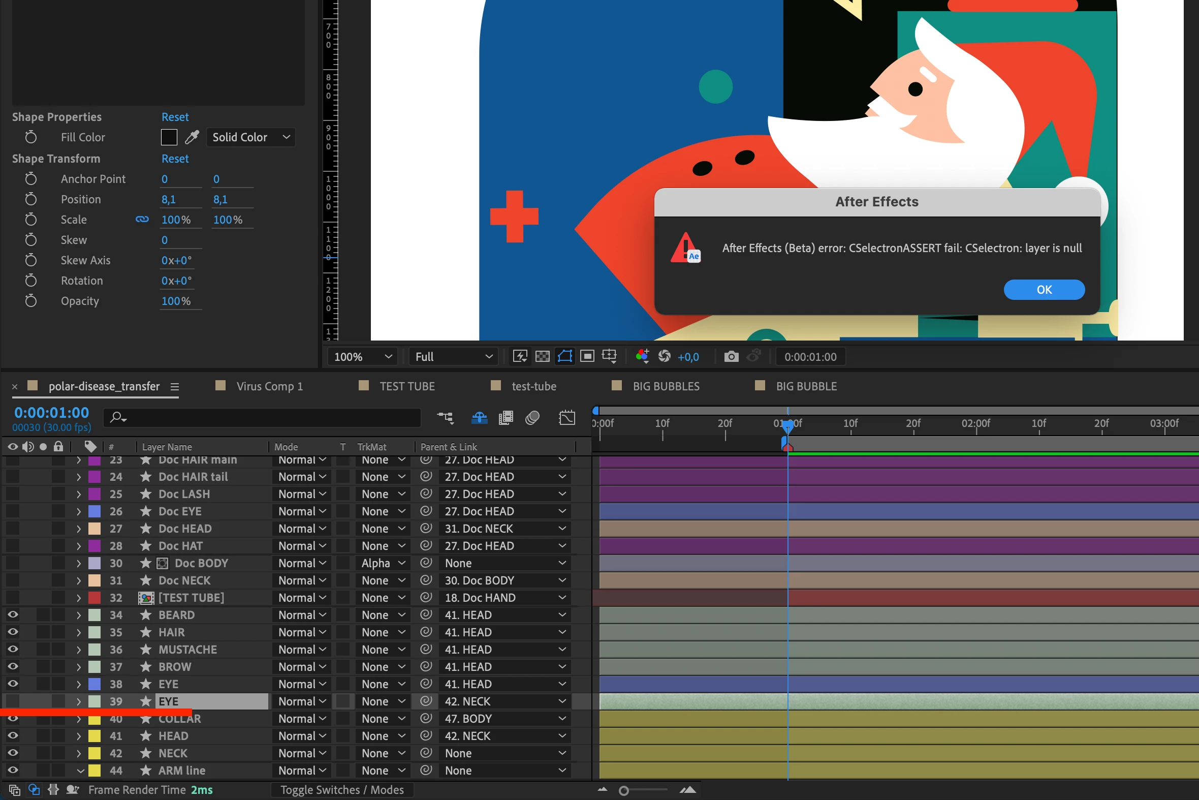
Task: Enable the motion blur icon in the timeline
Action: (532, 418)
